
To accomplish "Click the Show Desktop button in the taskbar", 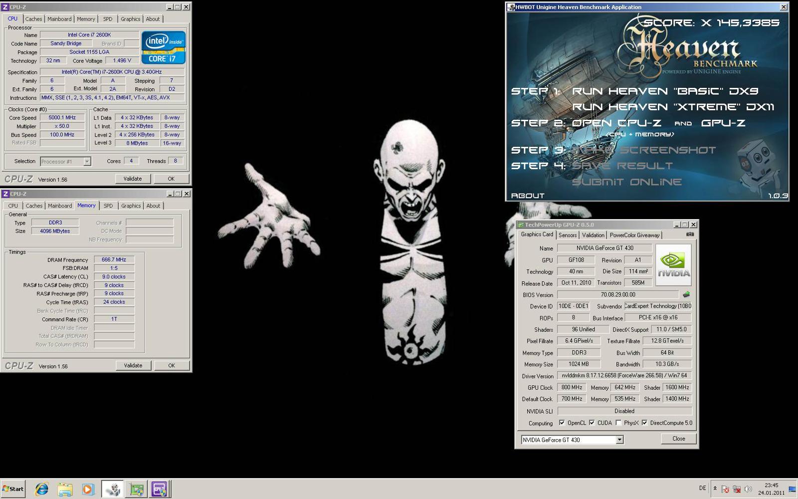I will (793, 489).
